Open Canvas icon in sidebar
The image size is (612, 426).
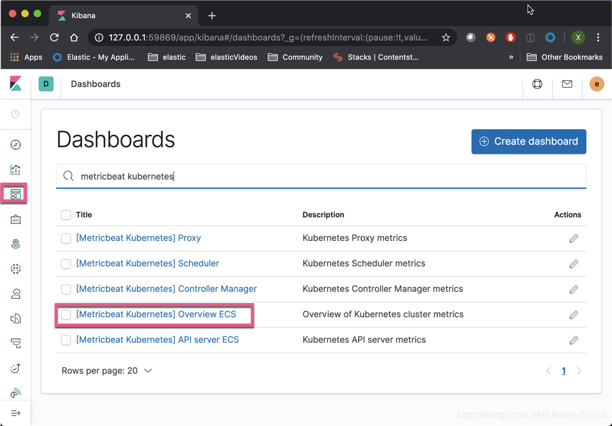[15, 219]
